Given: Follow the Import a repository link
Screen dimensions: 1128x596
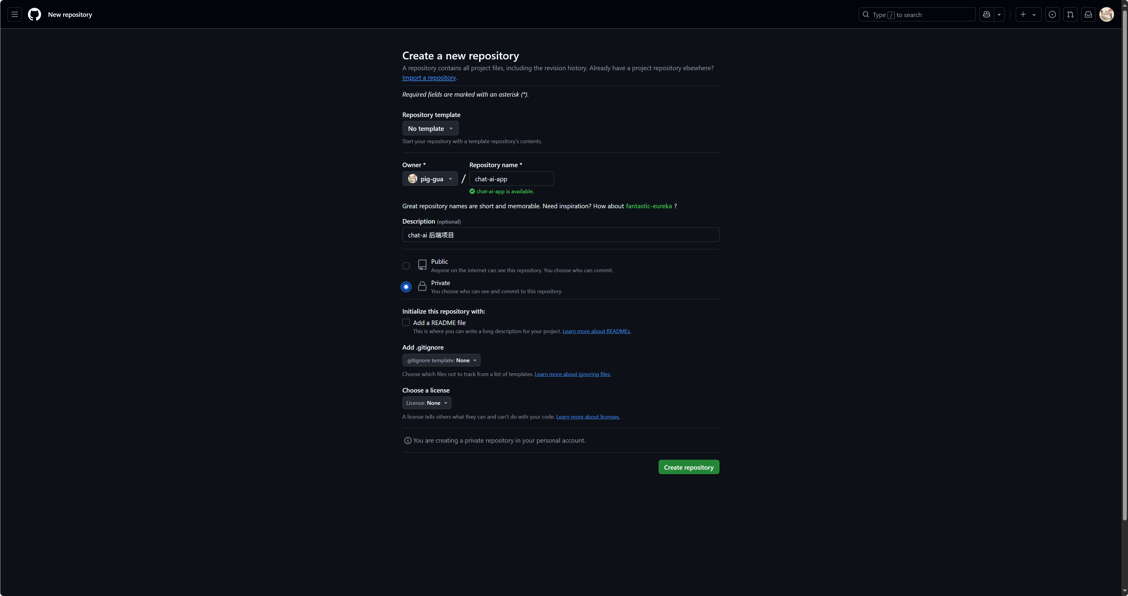Looking at the screenshot, I should pyautogui.click(x=429, y=77).
